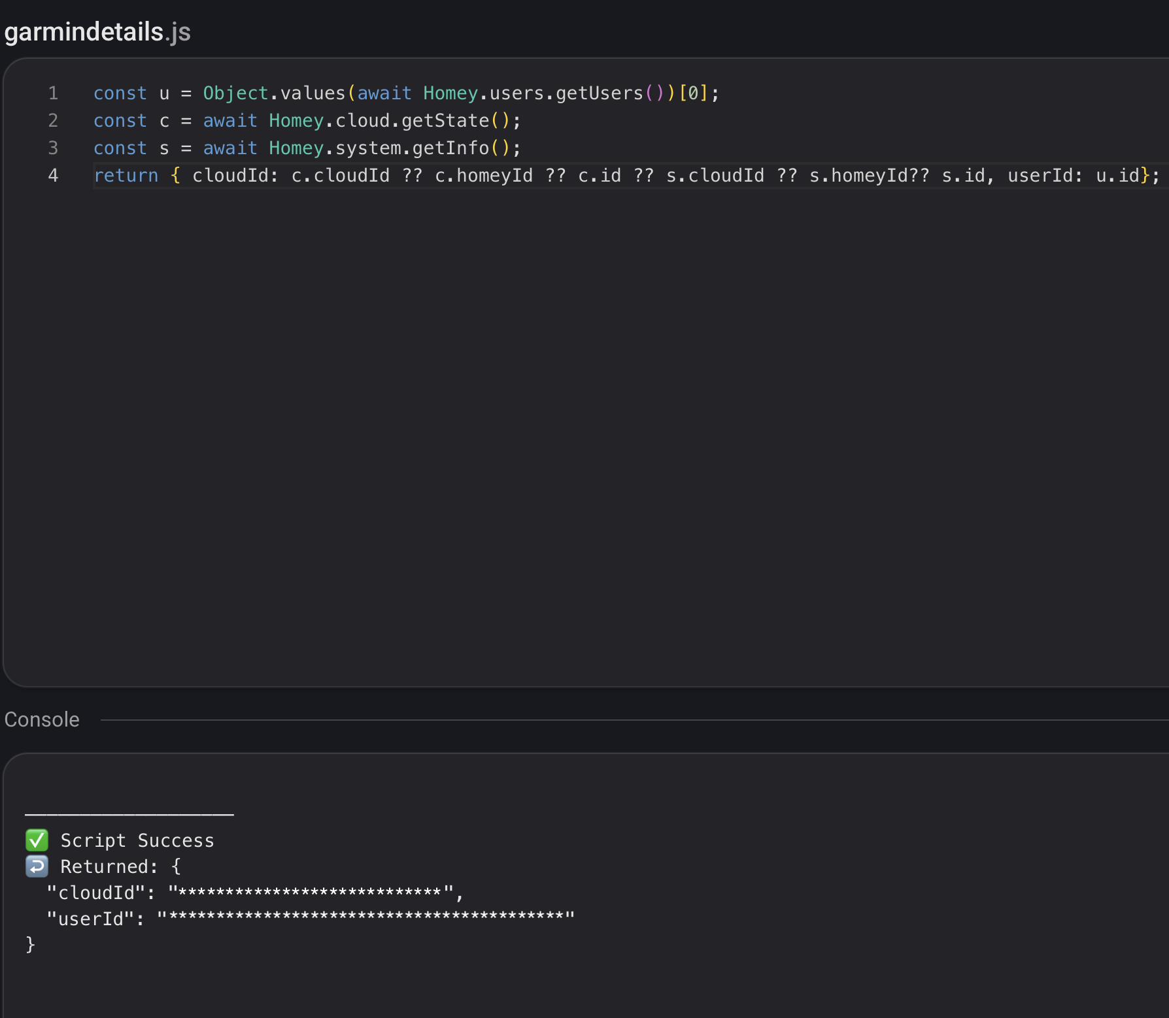
Task: Click line number 1 in editor gutter
Action: 53,93
